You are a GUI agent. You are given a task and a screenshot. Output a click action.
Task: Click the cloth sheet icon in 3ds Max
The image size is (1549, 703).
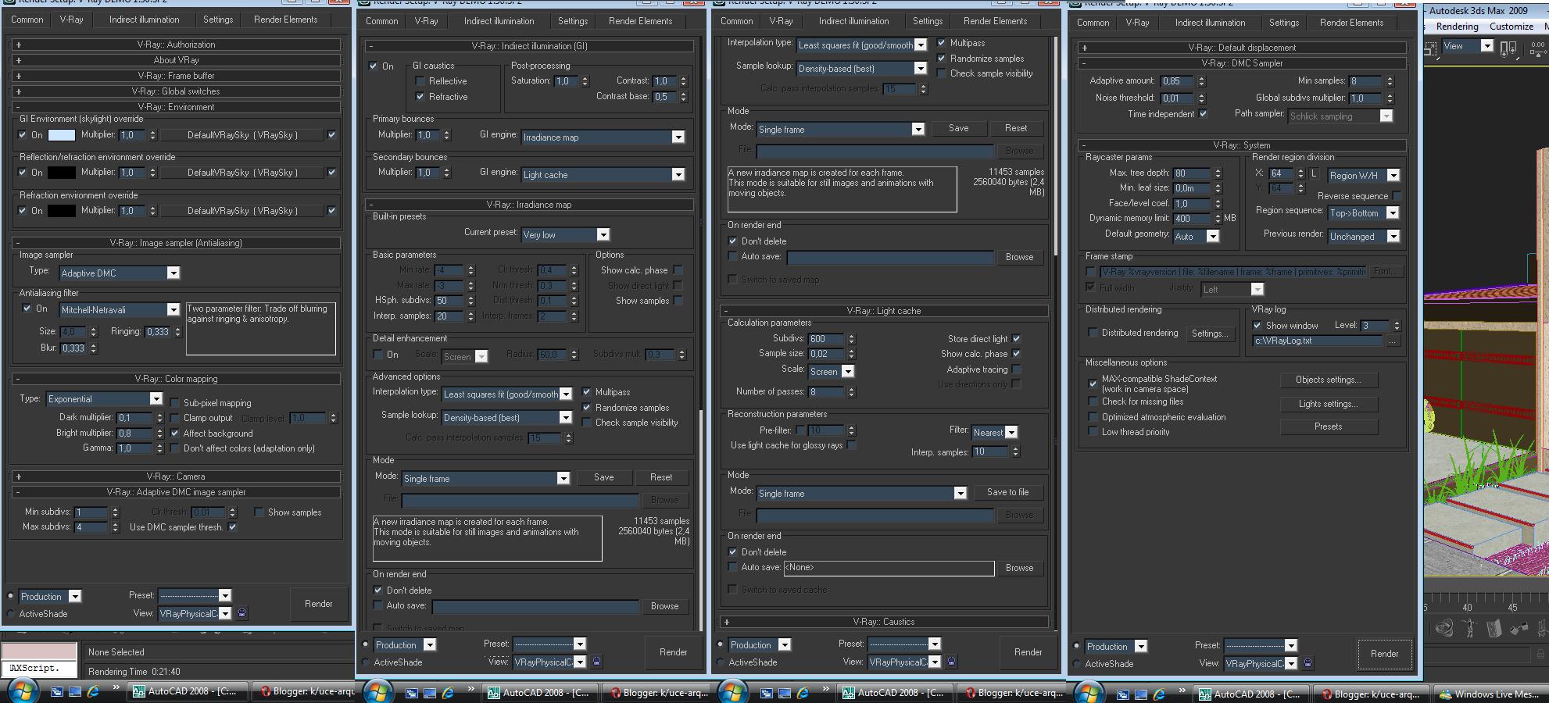click(1494, 629)
